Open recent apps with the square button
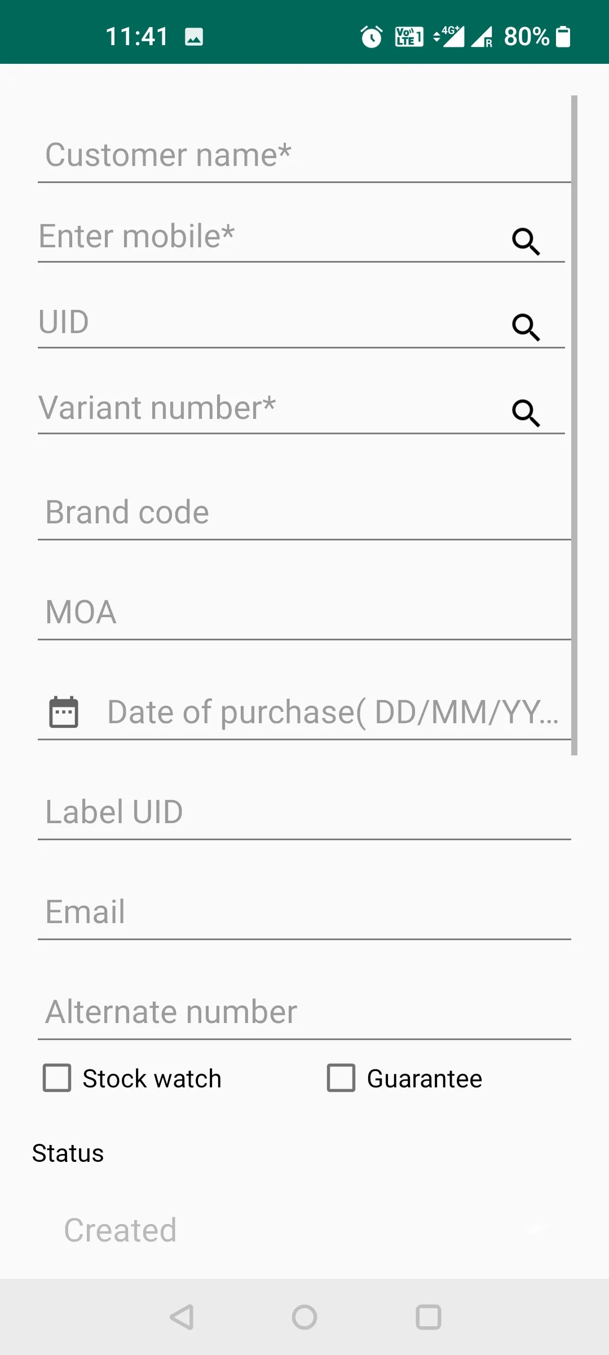Viewport: 609px width, 1355px height. point(428,1317)
